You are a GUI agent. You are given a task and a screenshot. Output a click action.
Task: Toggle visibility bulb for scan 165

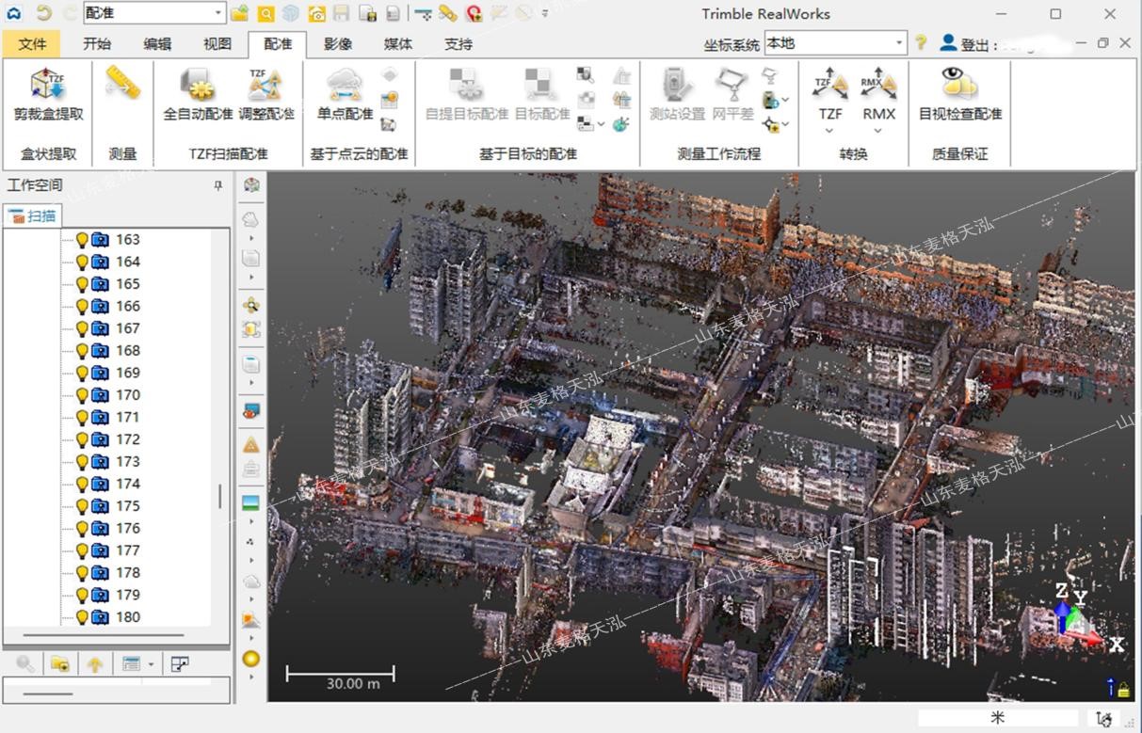(82, 284)
